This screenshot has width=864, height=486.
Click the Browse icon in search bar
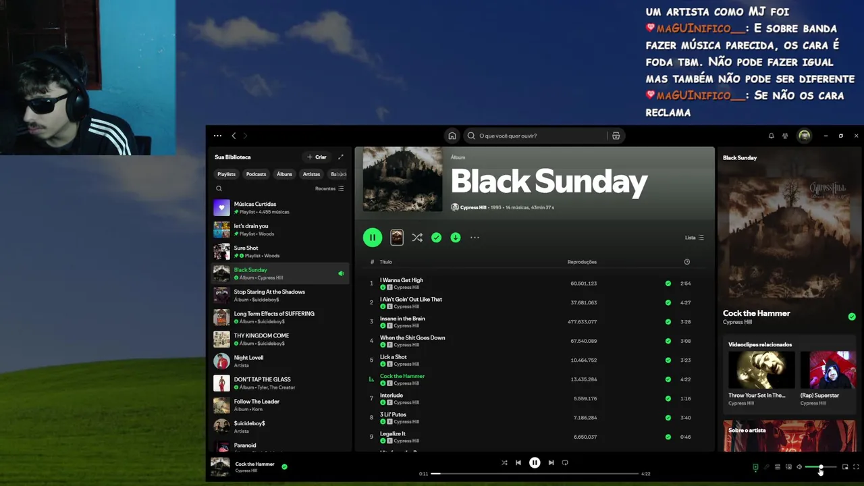pyautogui.click(x=616, y=136)
